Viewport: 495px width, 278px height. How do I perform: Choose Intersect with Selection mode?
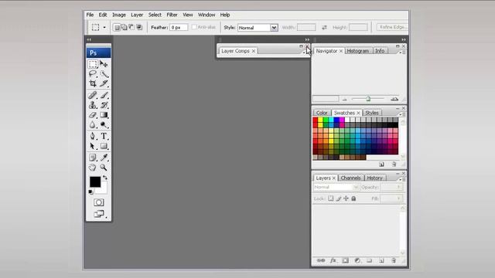click(x=139, y=28)
